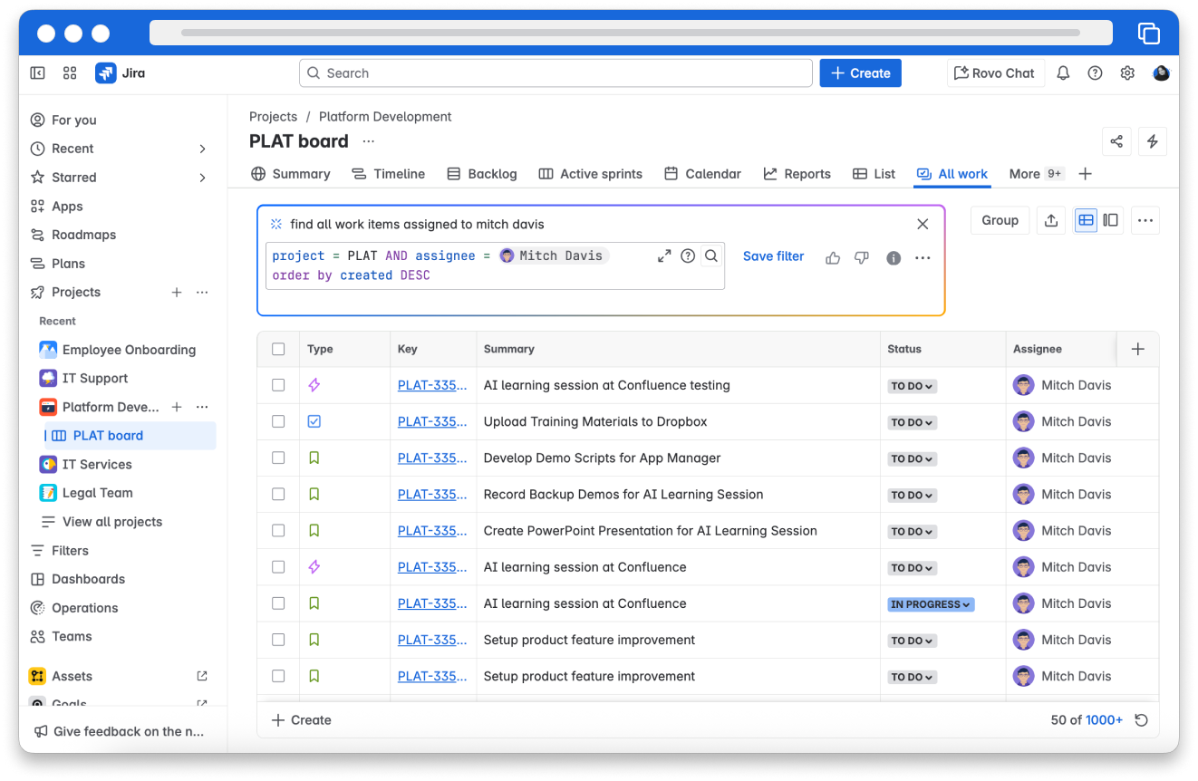Tick checkbox for AI learning session at Confluence testing
Image resolution: width=1198 pixels, height=781 pixels.
point(278,385)
